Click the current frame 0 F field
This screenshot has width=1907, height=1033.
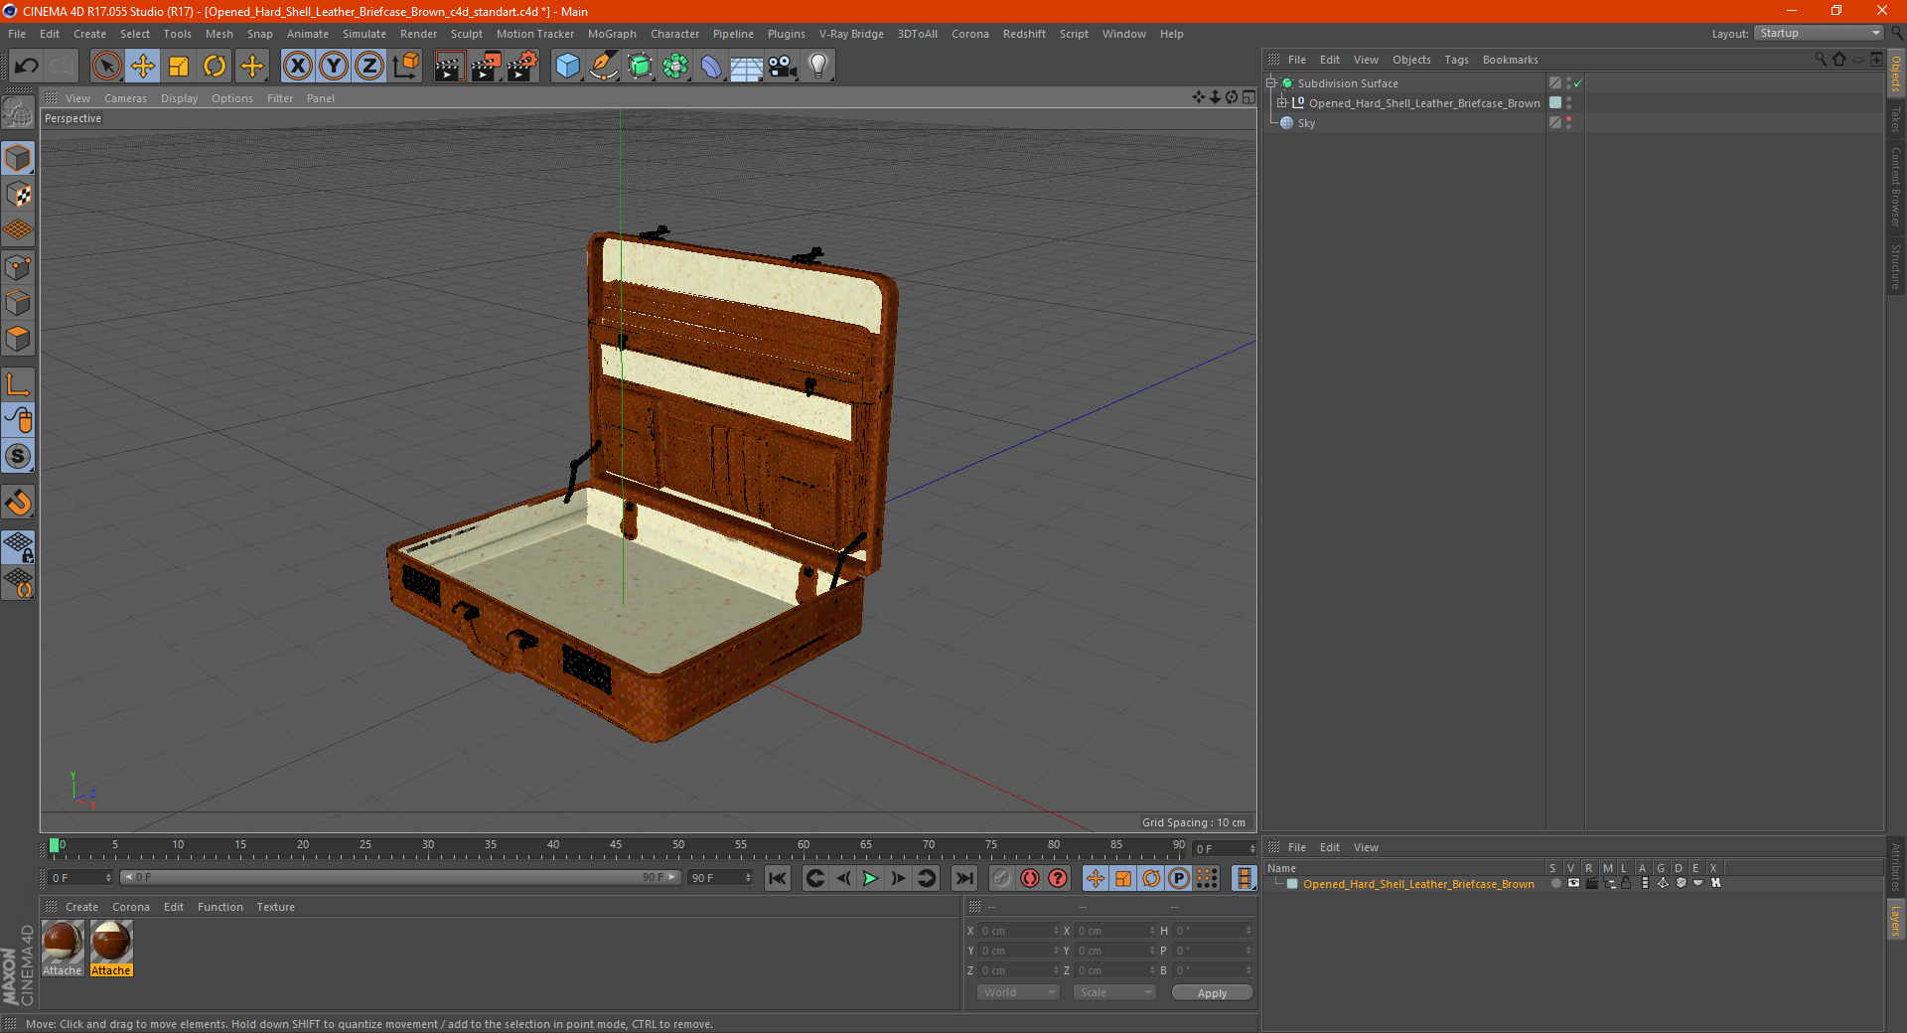tap(80, 878)
